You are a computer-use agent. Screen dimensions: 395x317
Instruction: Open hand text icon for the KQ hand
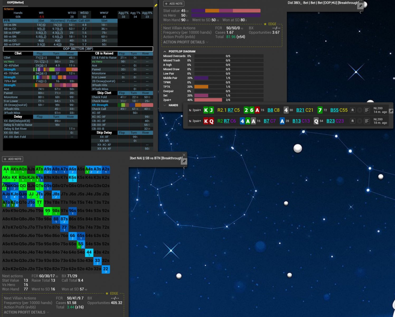pyautogui.click(x=367, y=121)
